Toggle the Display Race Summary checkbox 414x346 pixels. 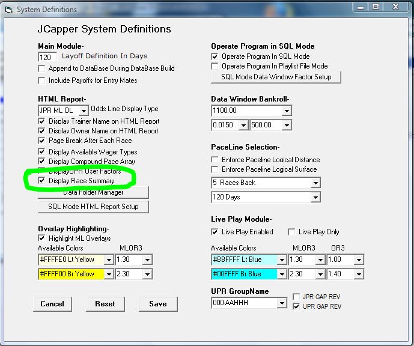(41, 181)
